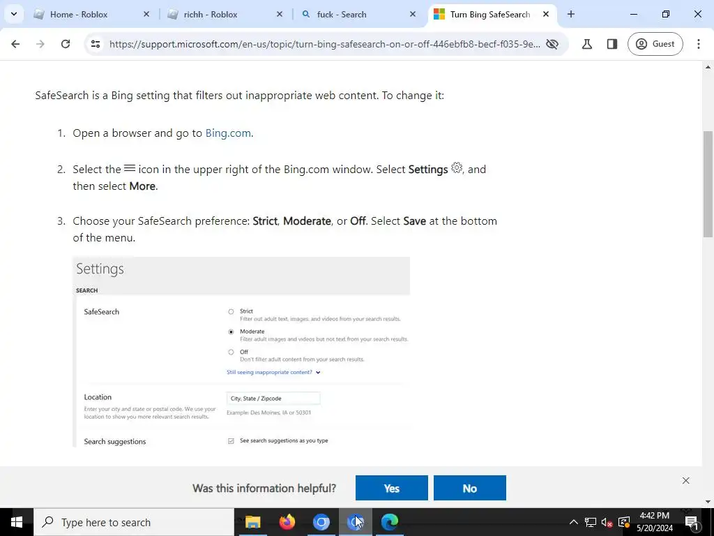This screenshot has height=536, width=714.
Task: Open site information icon in address bar
Action: (95, 44)
